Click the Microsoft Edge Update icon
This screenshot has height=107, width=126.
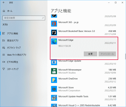point(54,62)
